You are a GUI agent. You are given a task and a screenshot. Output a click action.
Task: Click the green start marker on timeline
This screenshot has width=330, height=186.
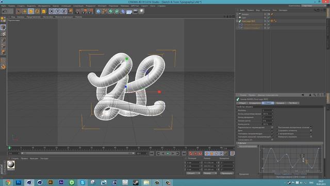pos(9,148)
